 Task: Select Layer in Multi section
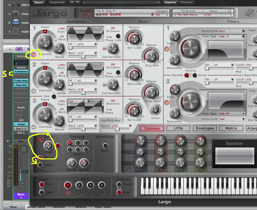(42, 192)
